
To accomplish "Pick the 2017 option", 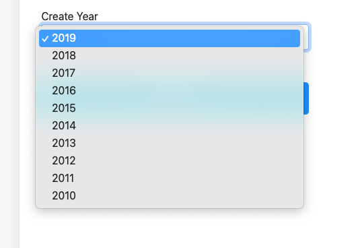I will (170, 73).
